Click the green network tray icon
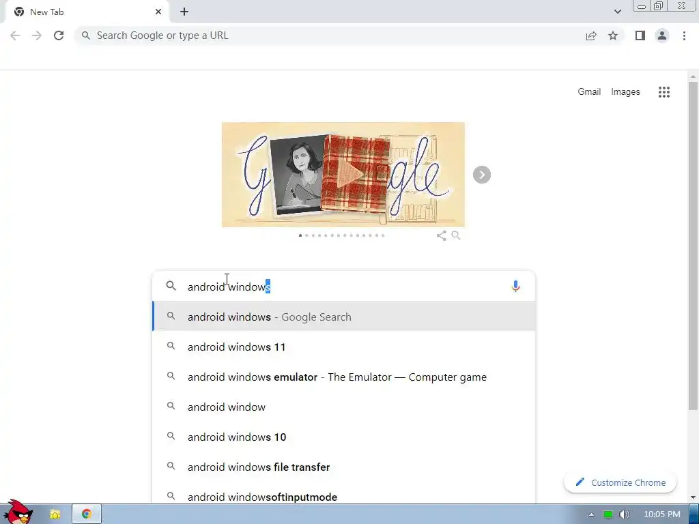Viewport: 699px width, 524px height. [608, 514]
